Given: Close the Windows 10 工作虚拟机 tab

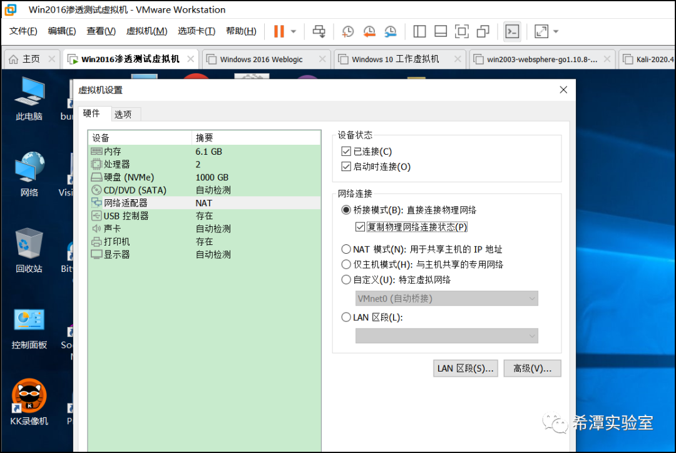Looking at the screenshot, I should point(458,59).
